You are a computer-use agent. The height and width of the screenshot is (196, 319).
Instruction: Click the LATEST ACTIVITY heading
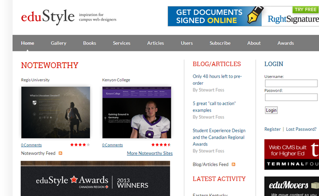point(219,179)
